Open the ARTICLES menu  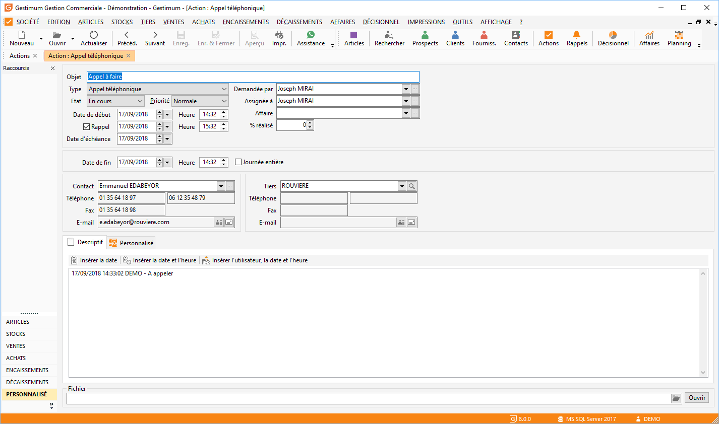[91, 22]
